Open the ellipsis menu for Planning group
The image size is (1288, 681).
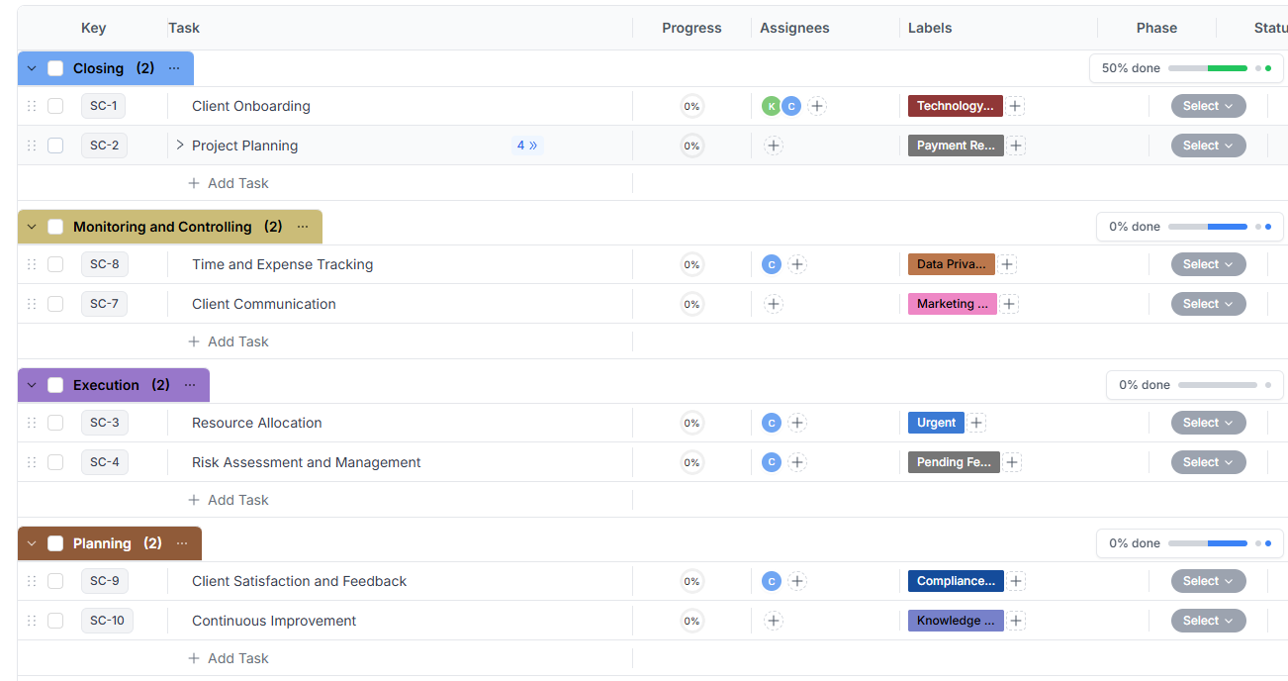pyautogui.click(x=182, y=543)
